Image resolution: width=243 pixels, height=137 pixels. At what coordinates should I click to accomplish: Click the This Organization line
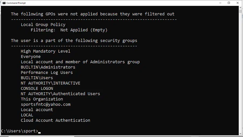click(42, 99)
